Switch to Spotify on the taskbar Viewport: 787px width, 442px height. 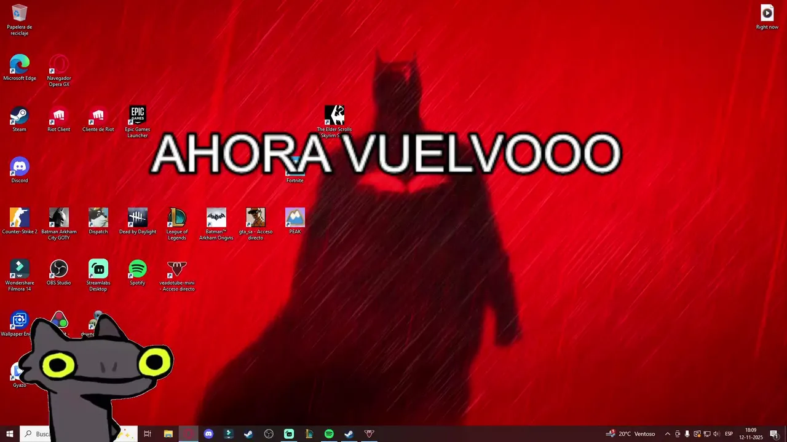pos(329,434)
